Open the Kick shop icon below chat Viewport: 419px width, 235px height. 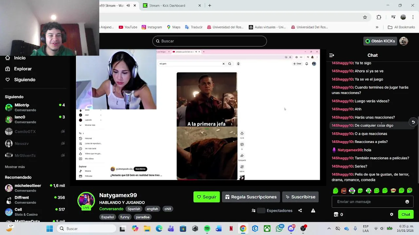click(x=336, y=214)
